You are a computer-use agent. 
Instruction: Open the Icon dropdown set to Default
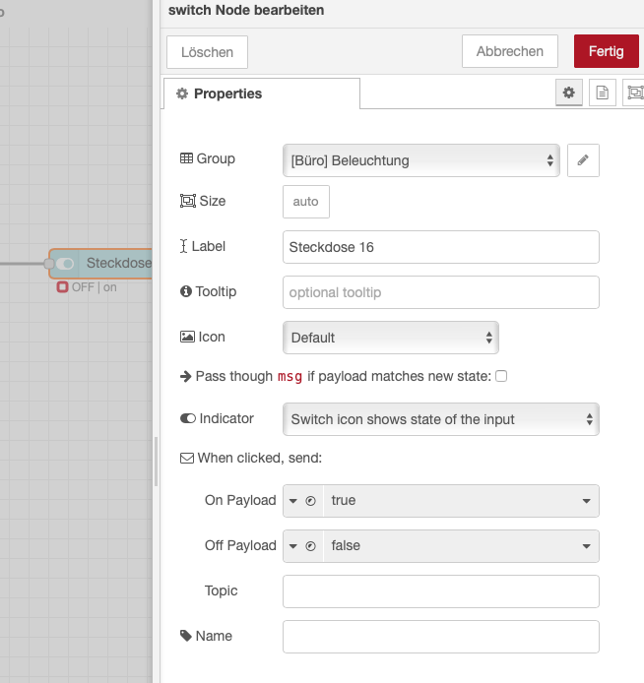(390, 338)
